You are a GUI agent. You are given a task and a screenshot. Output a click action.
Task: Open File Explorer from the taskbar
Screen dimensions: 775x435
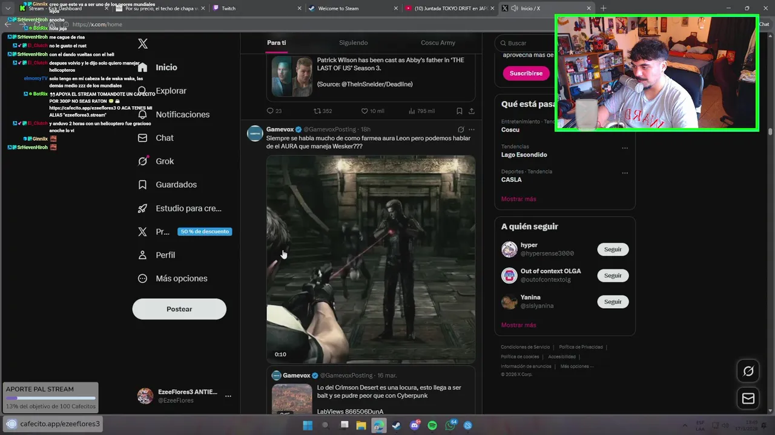pyautogui.click(x=361, y=425)
